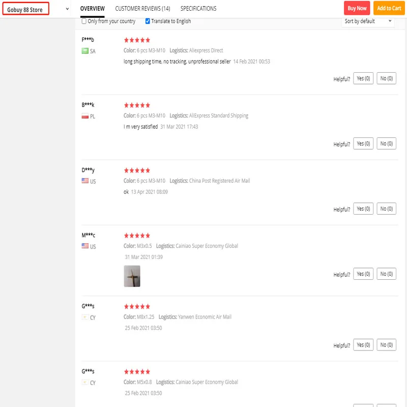
Task: Click the US flag beside M***c
Action: 85,246
